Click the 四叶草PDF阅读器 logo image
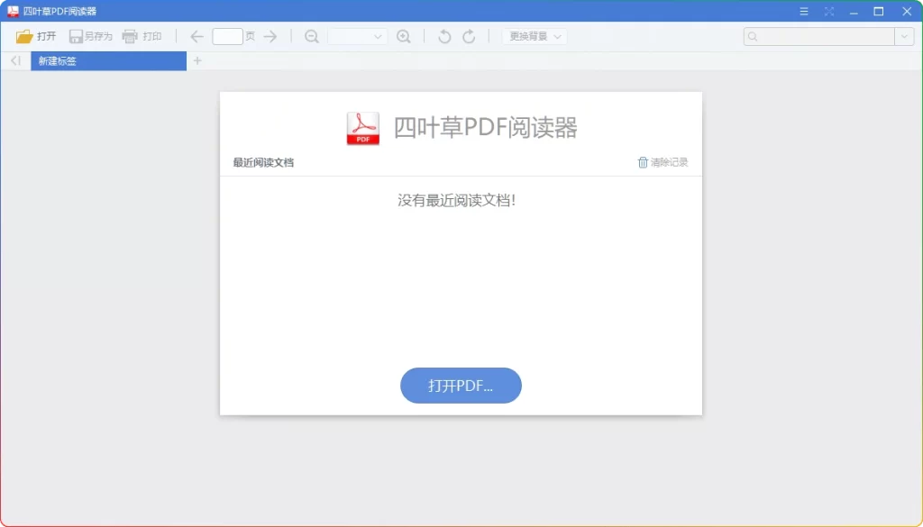 click(361, 128)
